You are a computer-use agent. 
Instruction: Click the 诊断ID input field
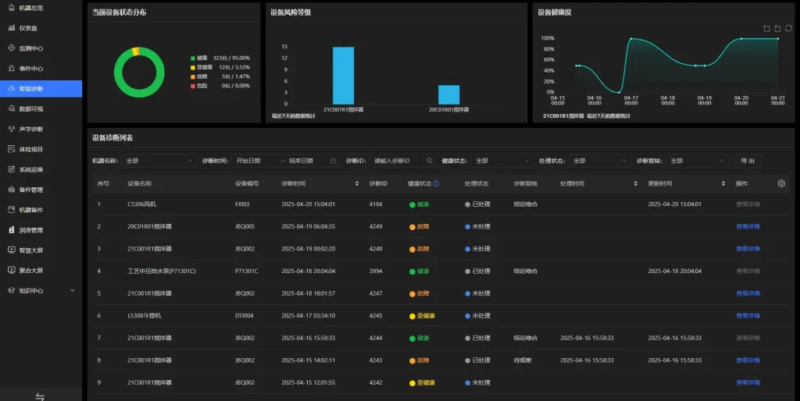tap(397, 161)
